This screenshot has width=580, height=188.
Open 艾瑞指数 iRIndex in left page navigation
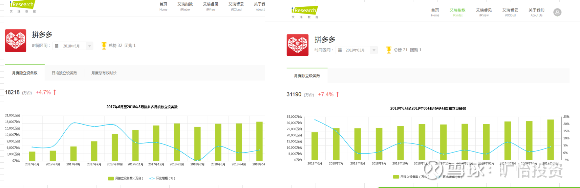(x=185, y=6)
